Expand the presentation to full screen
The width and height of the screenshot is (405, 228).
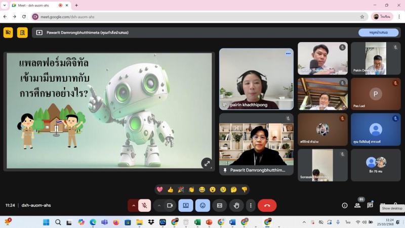207,163
